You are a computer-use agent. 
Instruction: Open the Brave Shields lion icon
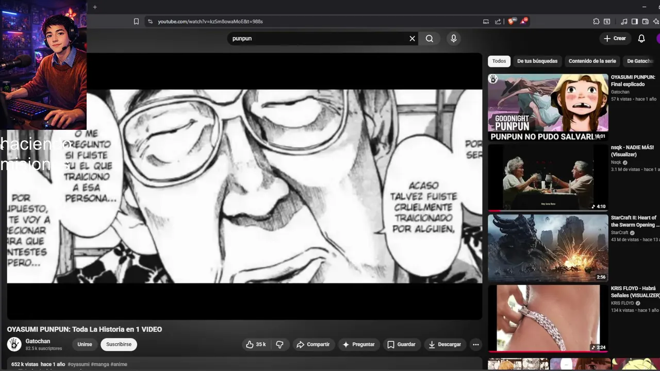pos(511,22)
